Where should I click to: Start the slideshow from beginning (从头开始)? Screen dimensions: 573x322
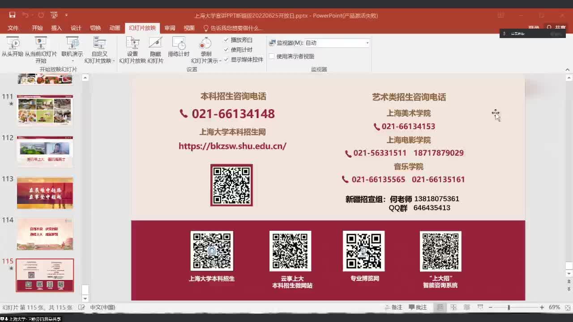click(x=12, y=47)
